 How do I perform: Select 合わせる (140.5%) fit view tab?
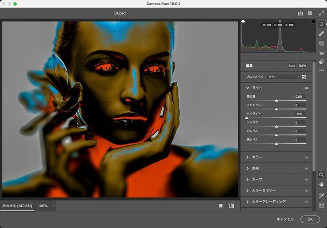17,206
